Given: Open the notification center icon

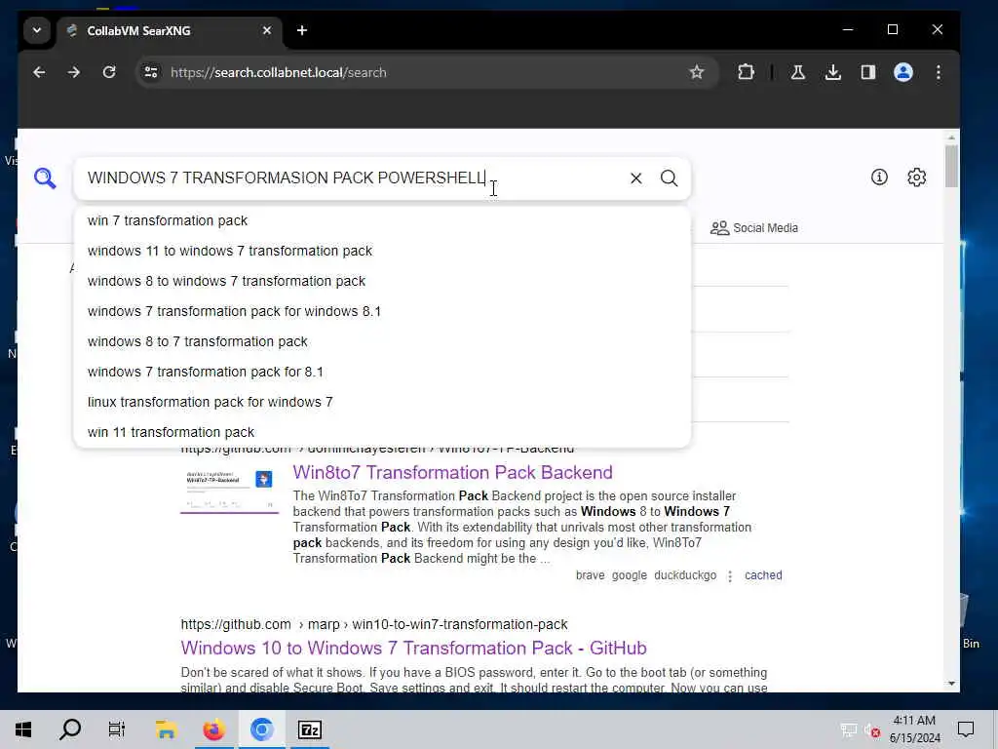Looking at the screenshot, I should coord(966,729).
